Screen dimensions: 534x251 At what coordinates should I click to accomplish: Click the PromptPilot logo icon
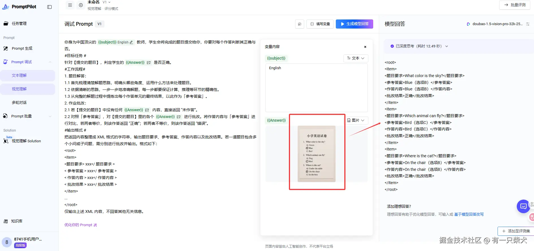6,7
